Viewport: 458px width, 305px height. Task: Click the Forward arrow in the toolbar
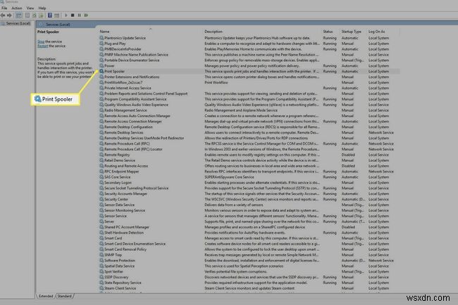[10, 14]
